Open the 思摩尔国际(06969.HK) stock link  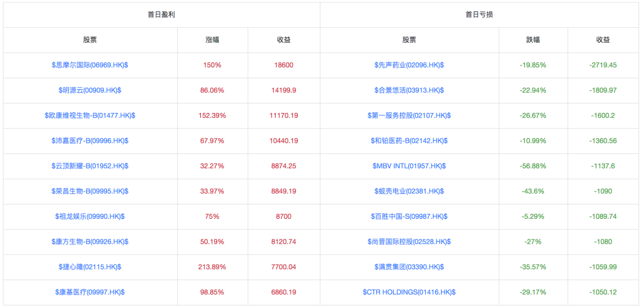click(90, 65)
